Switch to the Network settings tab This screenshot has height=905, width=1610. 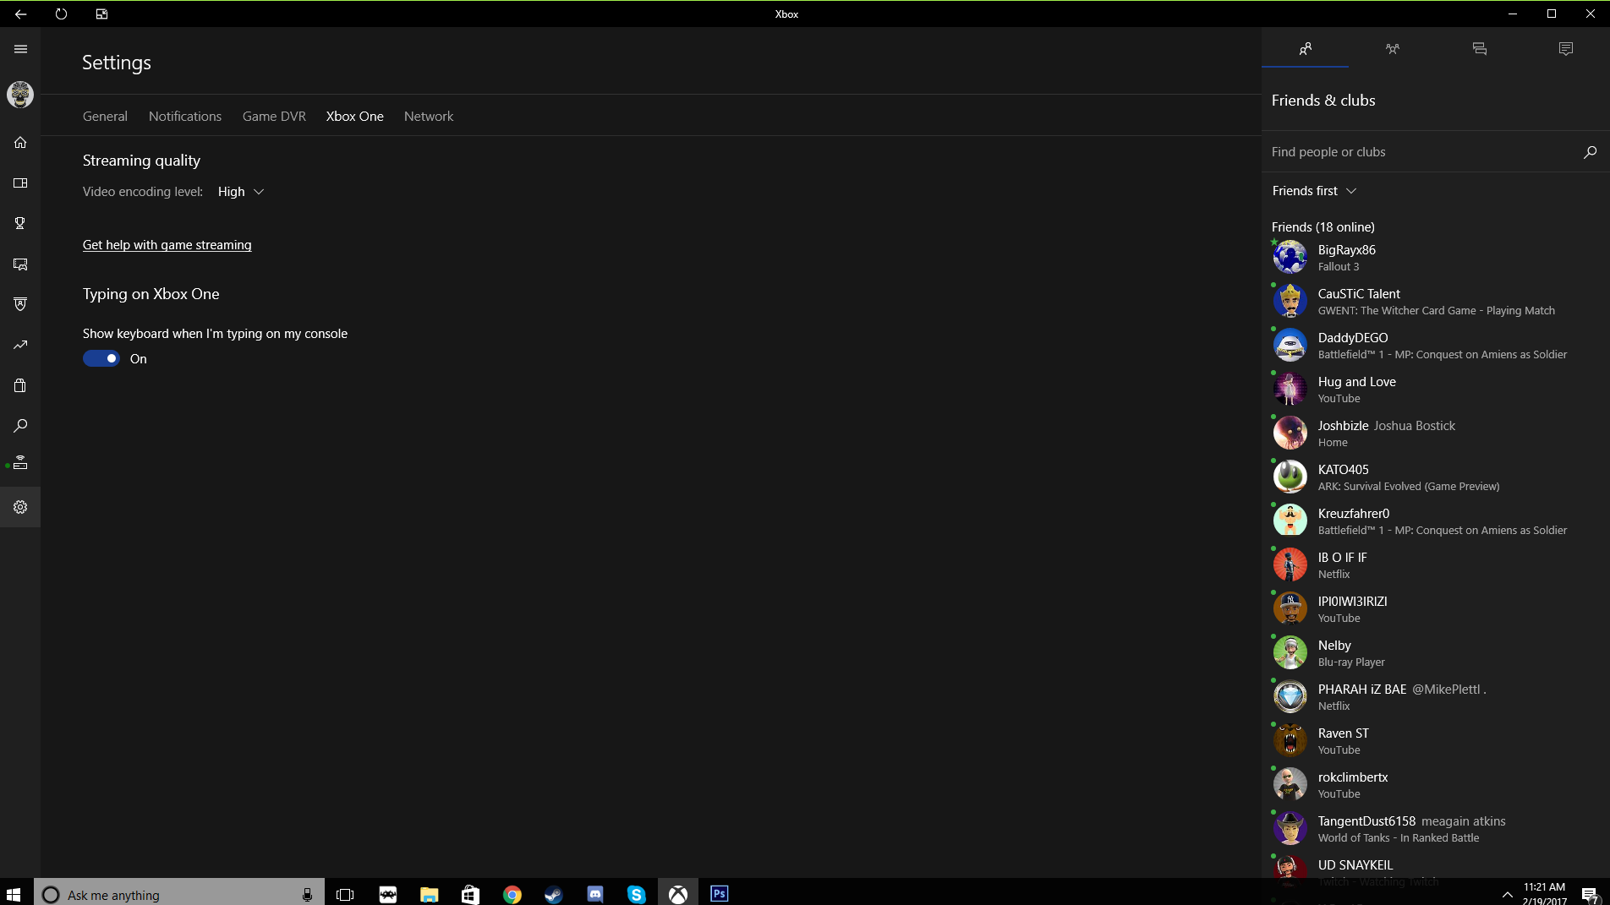click(x=429, y=117)
